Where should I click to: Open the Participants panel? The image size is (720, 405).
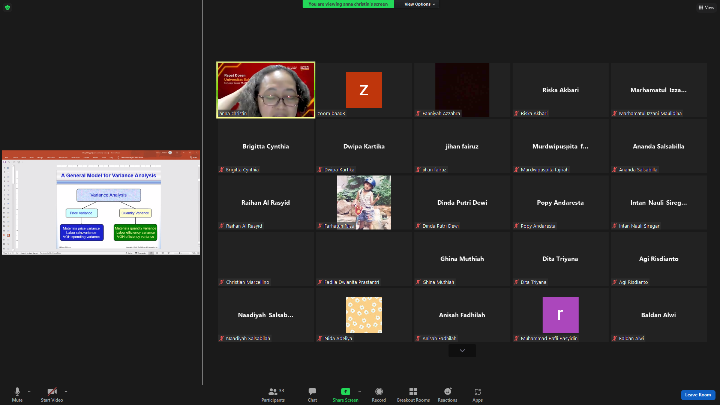pyautogui.click(x=273, y=395)
